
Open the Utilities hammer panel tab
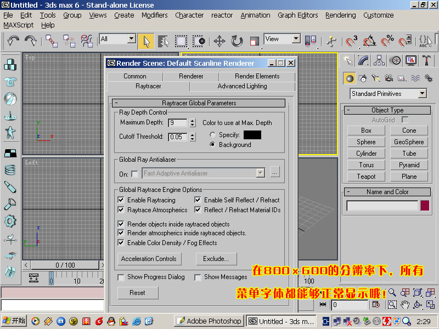427,60
